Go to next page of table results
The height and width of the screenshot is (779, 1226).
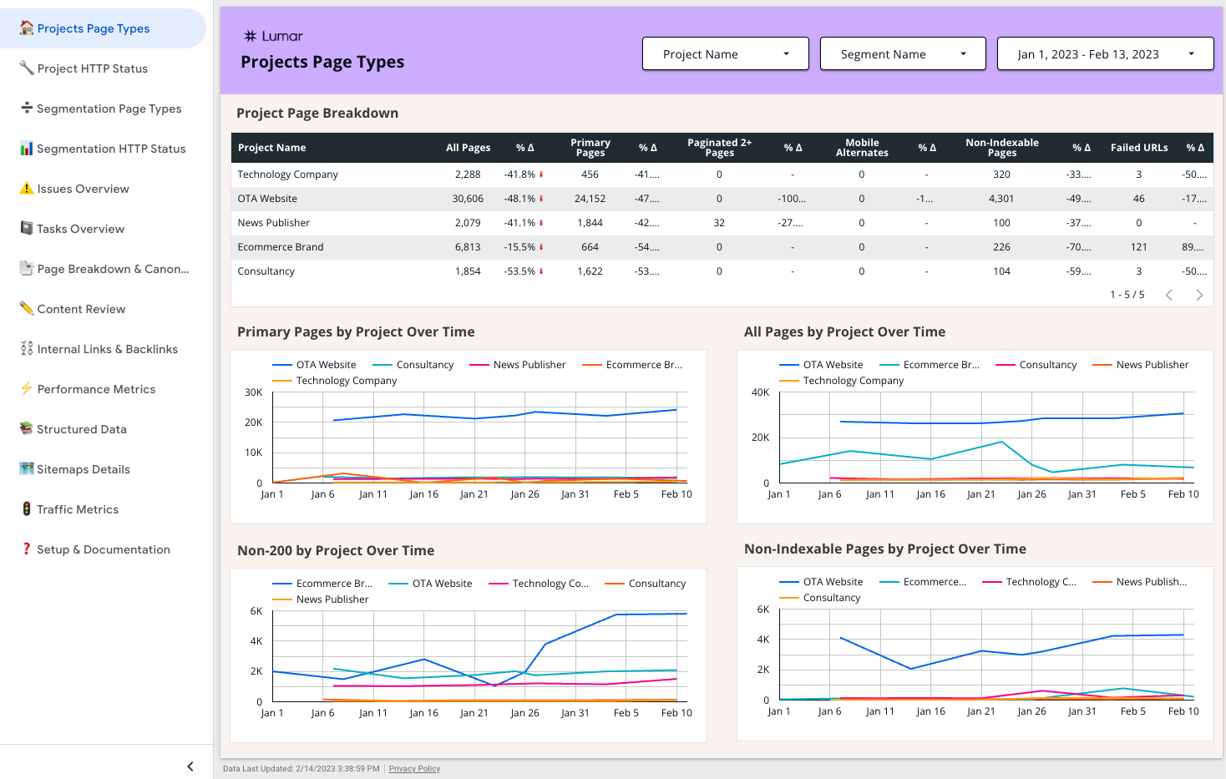pos(1199,295)
